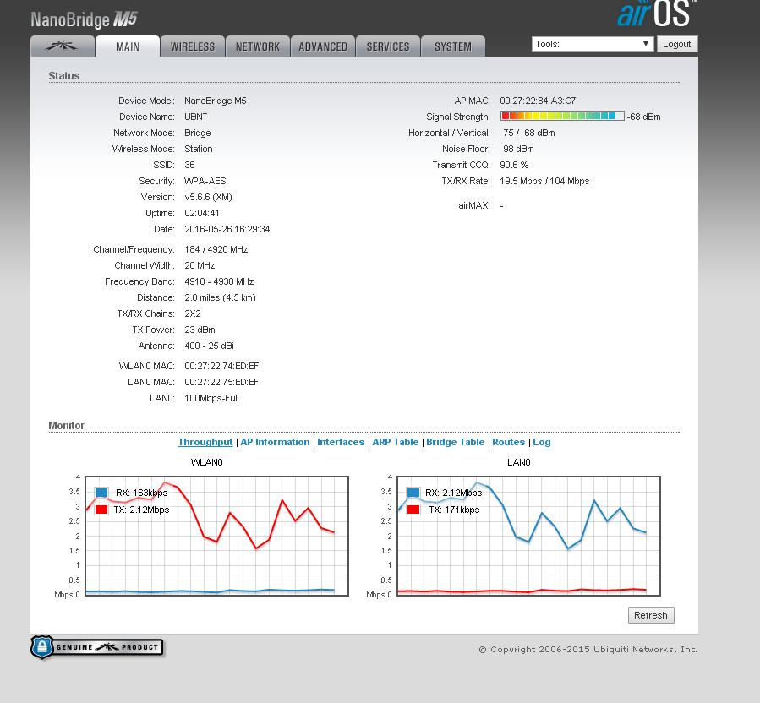
Task: Open the Log link
Action: 541,442
